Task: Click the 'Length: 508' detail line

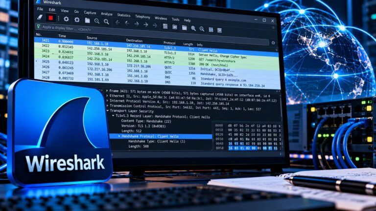Action: pos(139,147)
